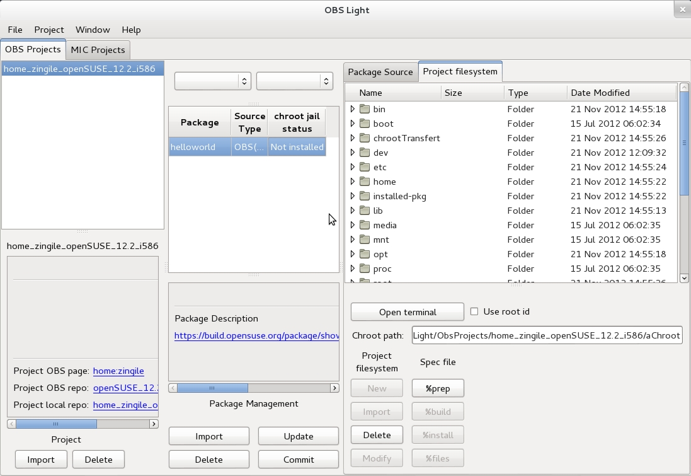691x476 pixels.
Task: Expand the boot folder
Action: tap(353, 124)
